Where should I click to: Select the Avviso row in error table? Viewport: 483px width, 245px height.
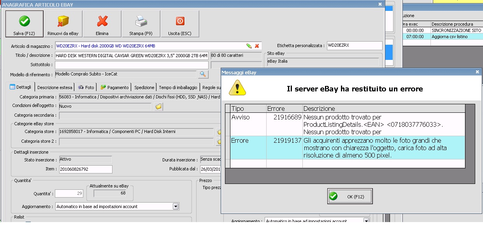(x=345, y=124)
